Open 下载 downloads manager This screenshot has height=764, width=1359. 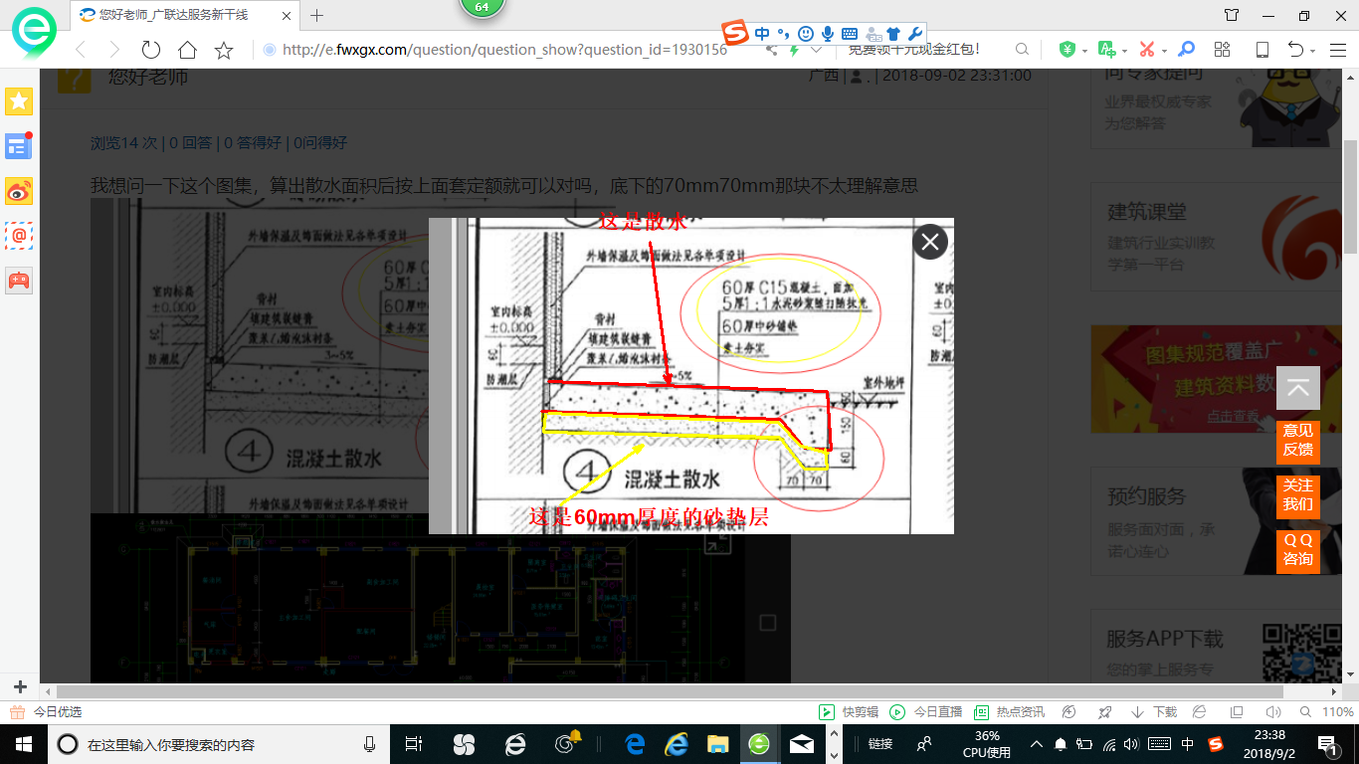pyautogui.click(x=1154, y=712)
